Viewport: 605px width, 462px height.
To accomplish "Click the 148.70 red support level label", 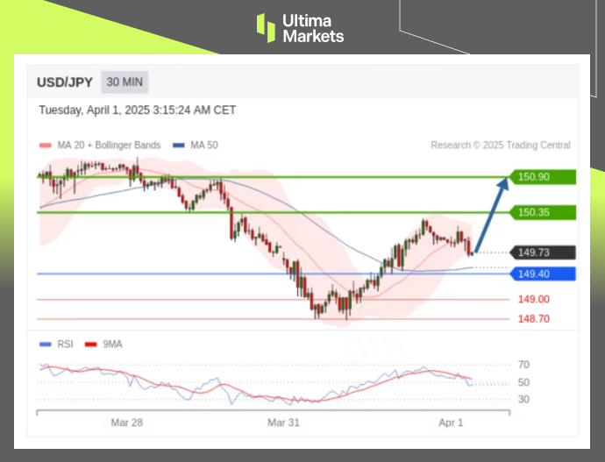I will tap(533, 319).
